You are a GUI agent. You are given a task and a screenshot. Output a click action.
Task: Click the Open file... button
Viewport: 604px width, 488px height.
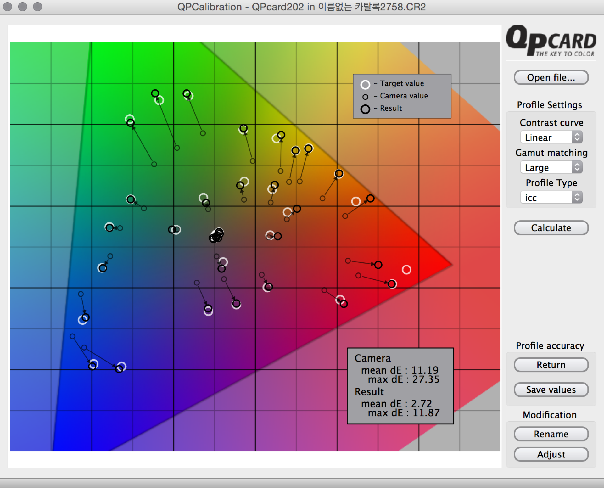pos(551,77)
